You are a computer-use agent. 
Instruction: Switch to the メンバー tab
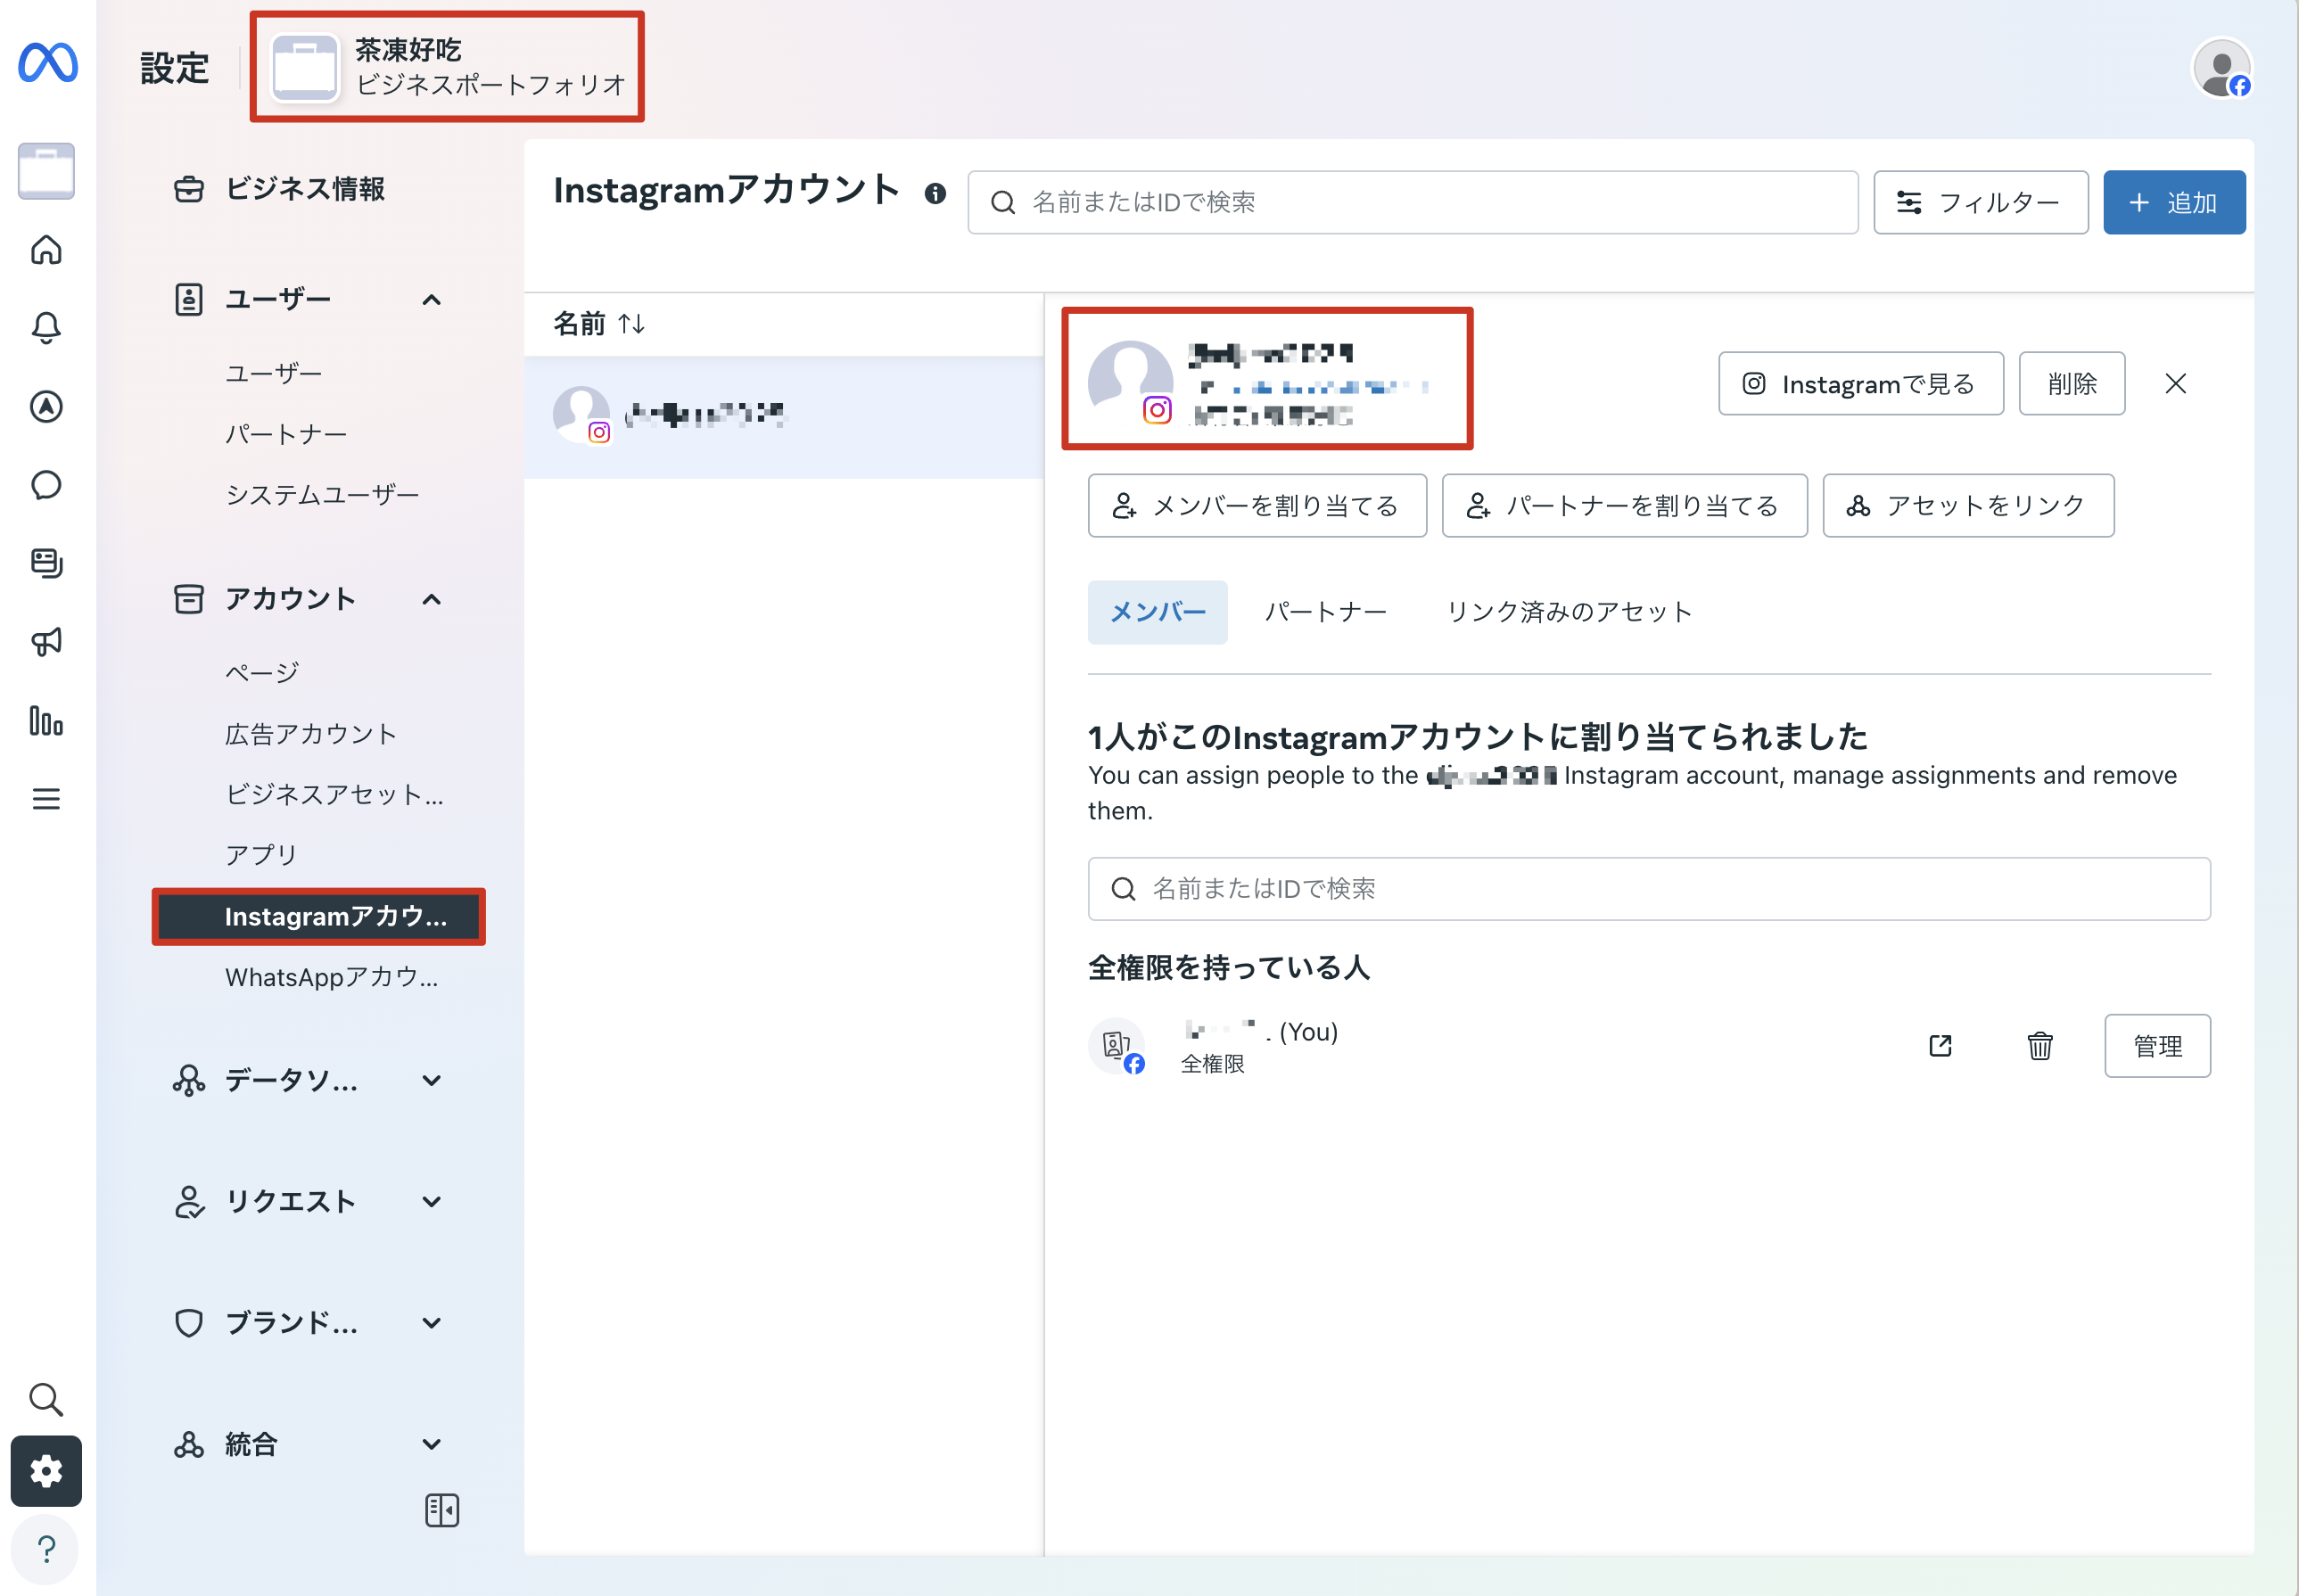tap(1157, 612)
